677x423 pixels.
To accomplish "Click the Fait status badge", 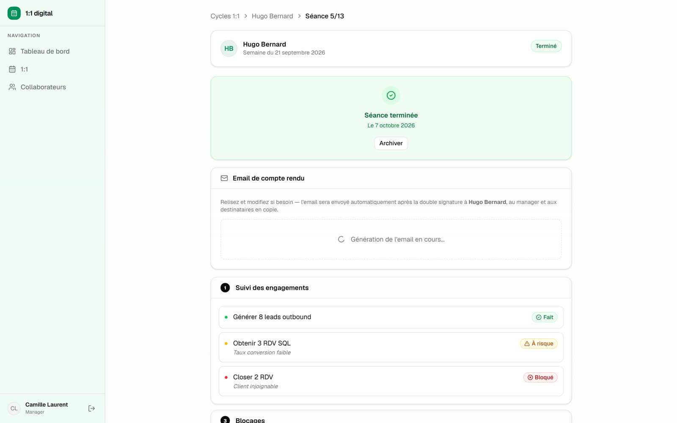I will point(545,317).
